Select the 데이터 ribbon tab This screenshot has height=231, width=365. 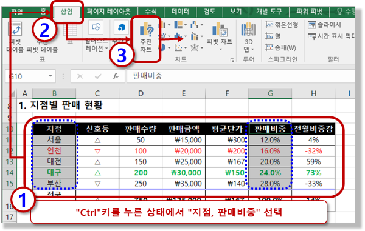180,12
